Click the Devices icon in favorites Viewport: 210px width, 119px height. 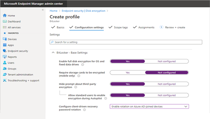click(x=5, y=39)
